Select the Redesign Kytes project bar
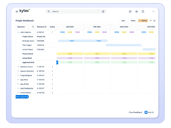This screenshot has height=128, width=171. pos(83,41)
